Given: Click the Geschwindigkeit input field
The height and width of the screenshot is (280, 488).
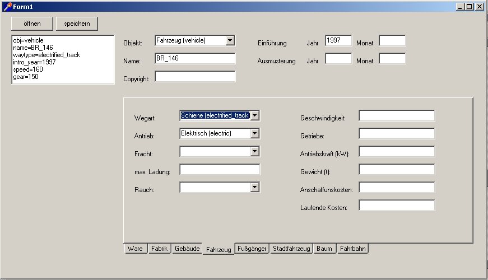Looking at the screenshot, I should 397,116.
